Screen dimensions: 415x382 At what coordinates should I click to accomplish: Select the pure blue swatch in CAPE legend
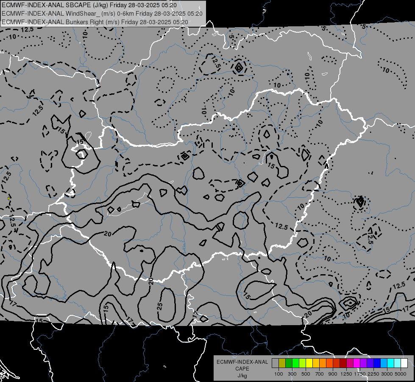[x=377, y=363]
